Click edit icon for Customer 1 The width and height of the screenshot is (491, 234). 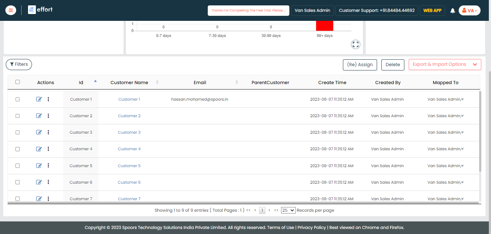[x=39, y=99]
